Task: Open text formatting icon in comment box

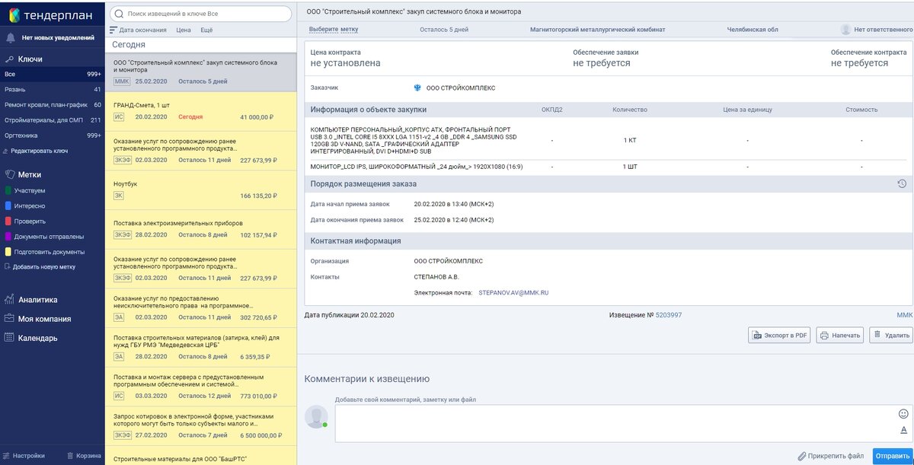Action: pos(903,430)
